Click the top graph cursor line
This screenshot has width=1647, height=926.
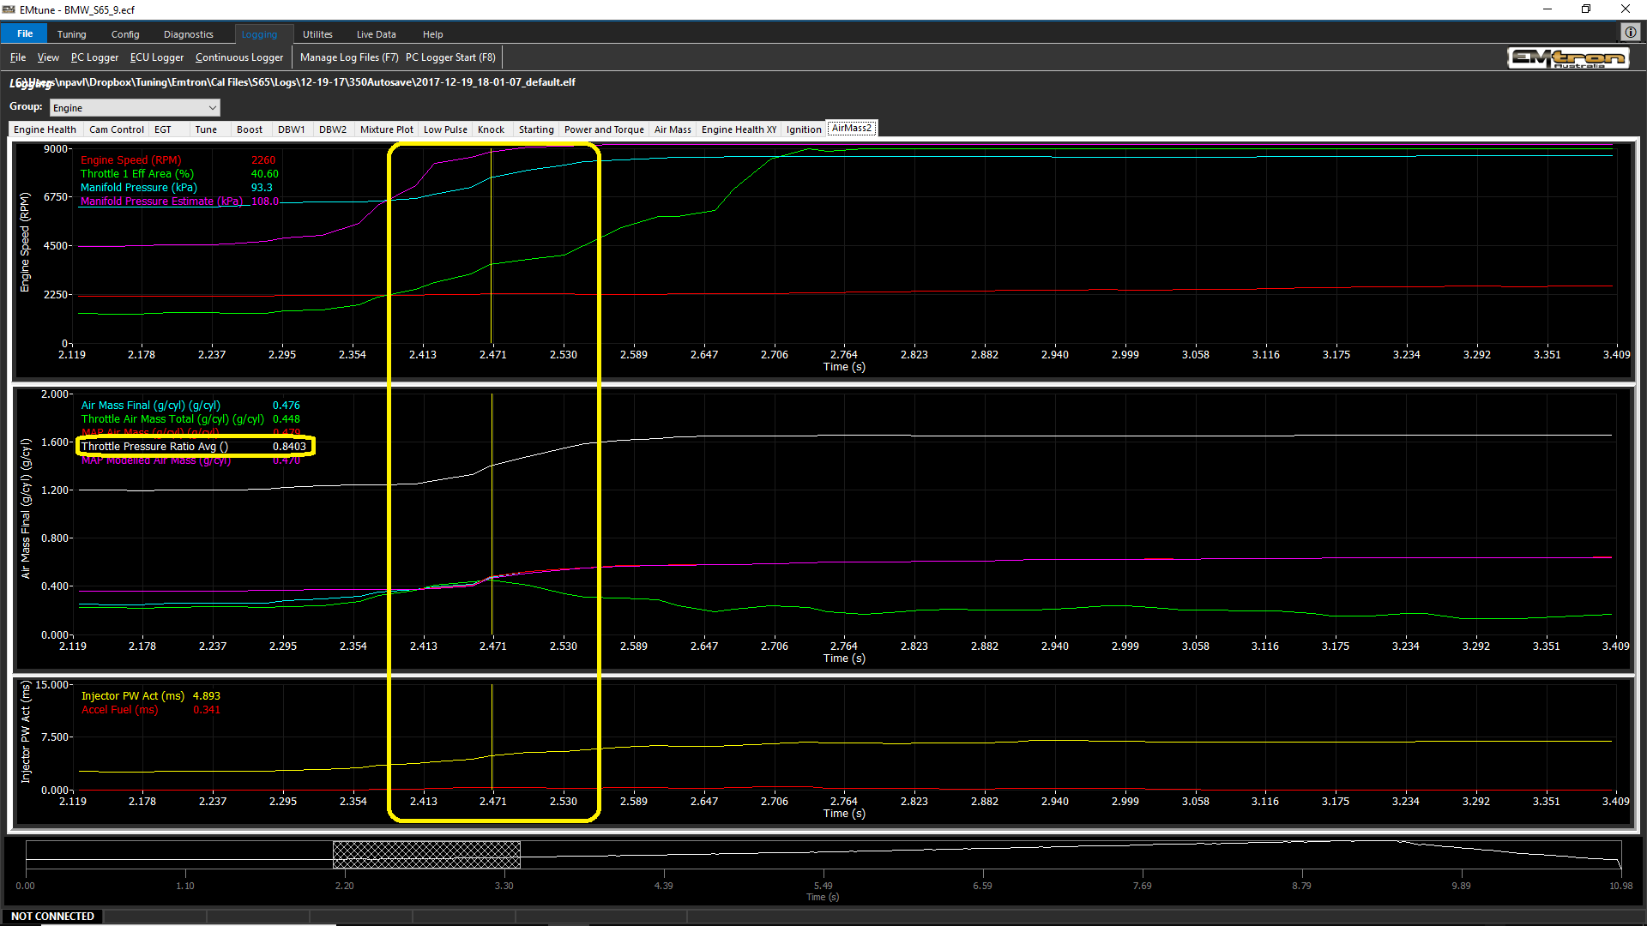tap(492, 246)
